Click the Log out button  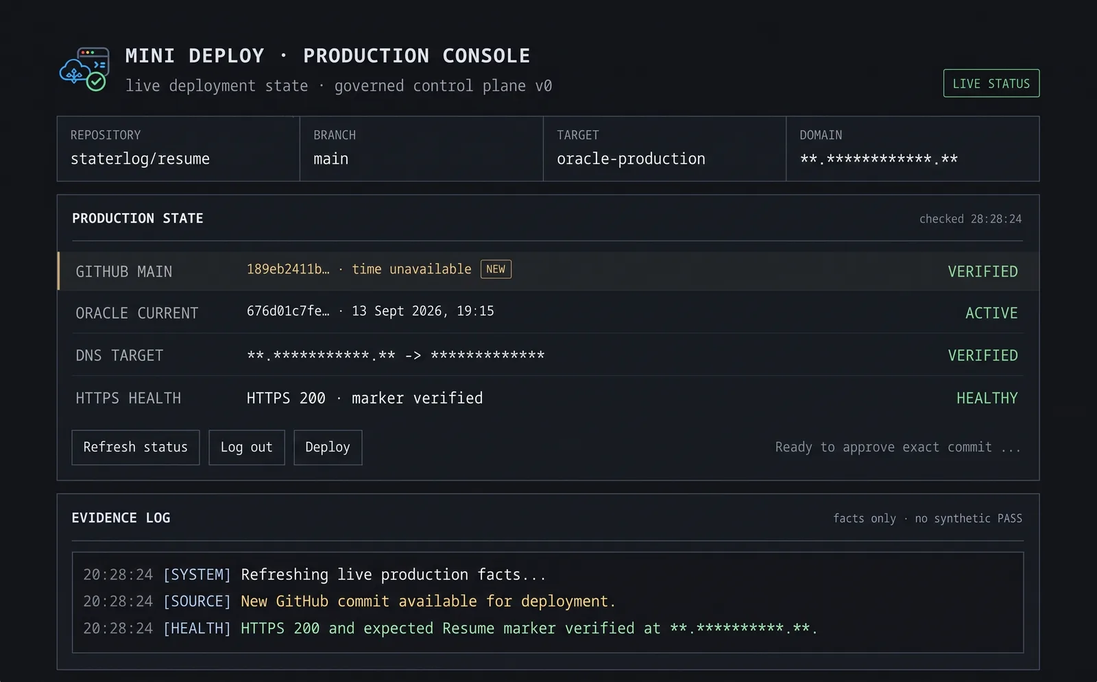(x=246, y=448)
